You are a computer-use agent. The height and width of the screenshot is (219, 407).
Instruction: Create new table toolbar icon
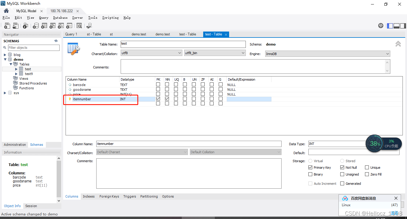(x=44, y=26)
